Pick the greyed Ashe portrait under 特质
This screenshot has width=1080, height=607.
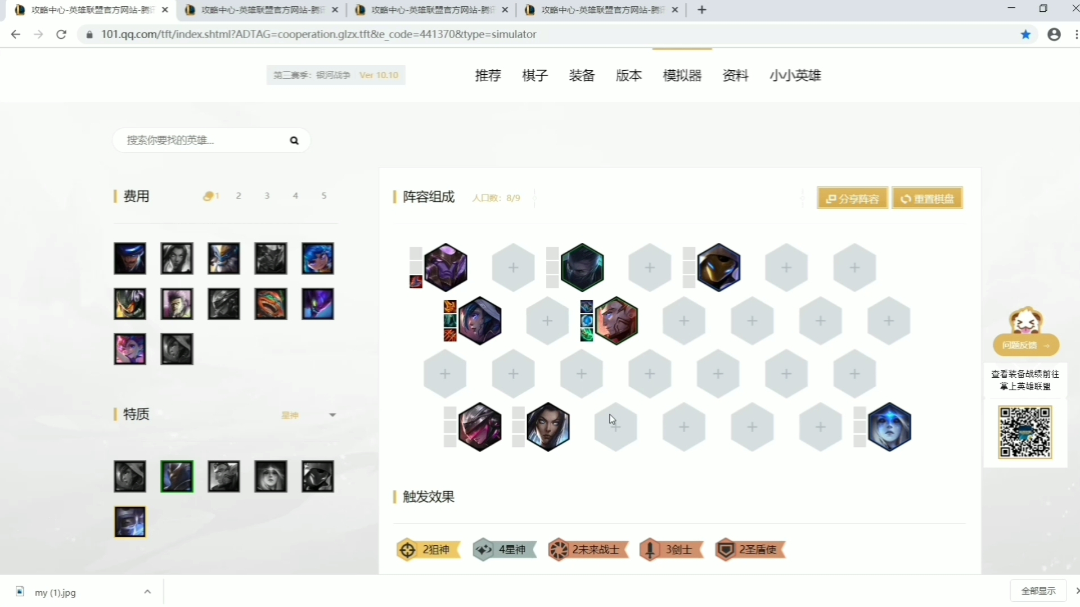[x=271, y=477]
